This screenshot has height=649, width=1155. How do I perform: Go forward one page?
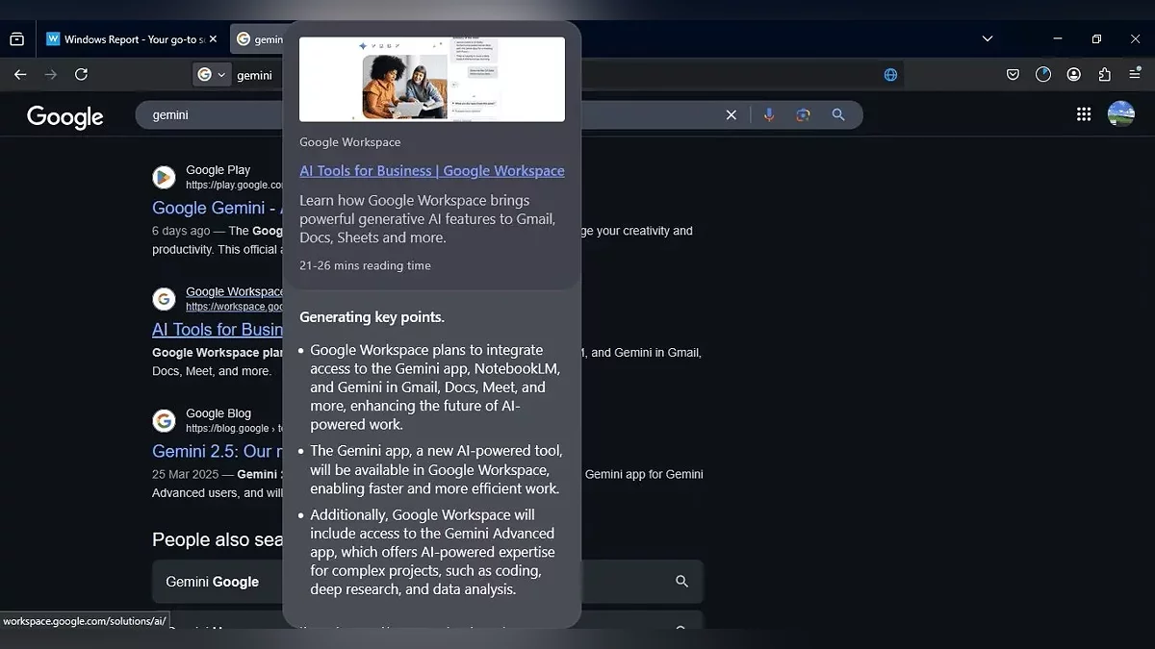click(51, 74)
